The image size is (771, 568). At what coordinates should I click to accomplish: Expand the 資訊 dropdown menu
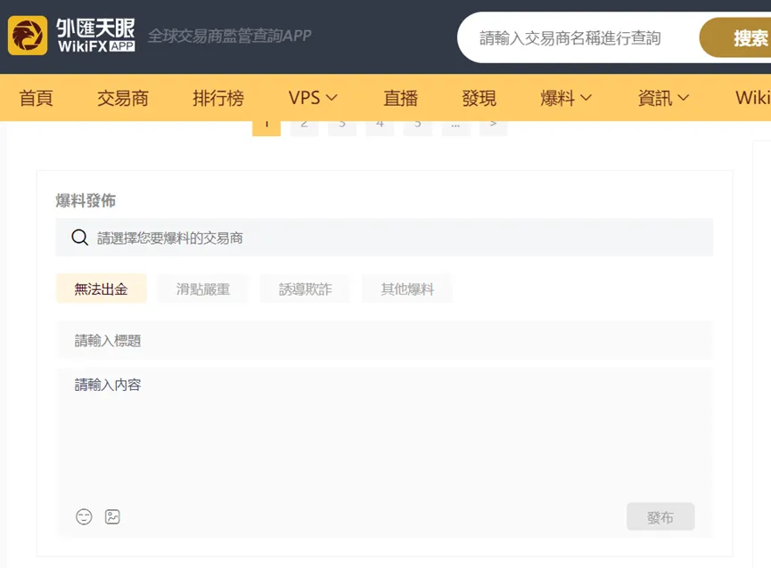(663, 98)
